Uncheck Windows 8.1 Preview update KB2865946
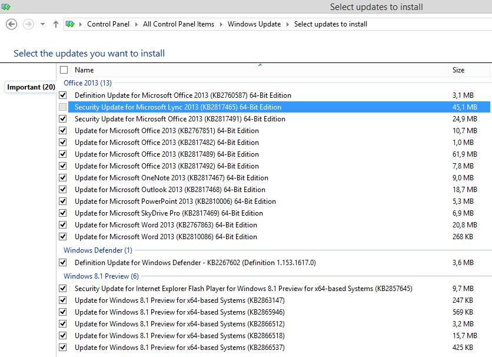 [x=63, y=312]
